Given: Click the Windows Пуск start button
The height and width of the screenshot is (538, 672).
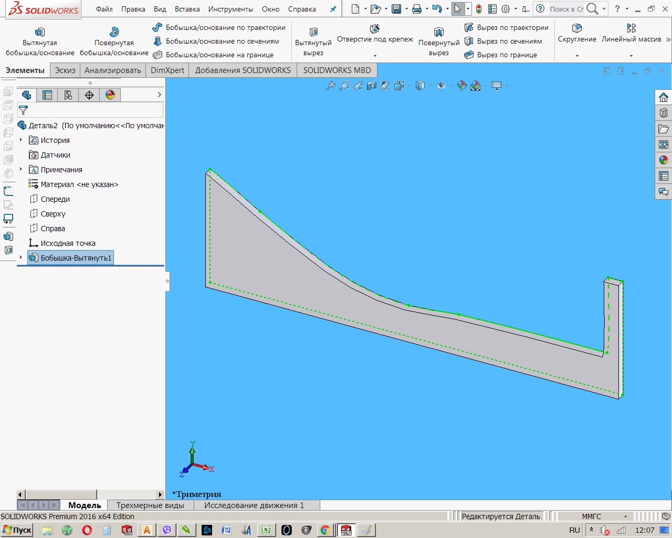Looking at the screenshot, I should click(17, 530).
